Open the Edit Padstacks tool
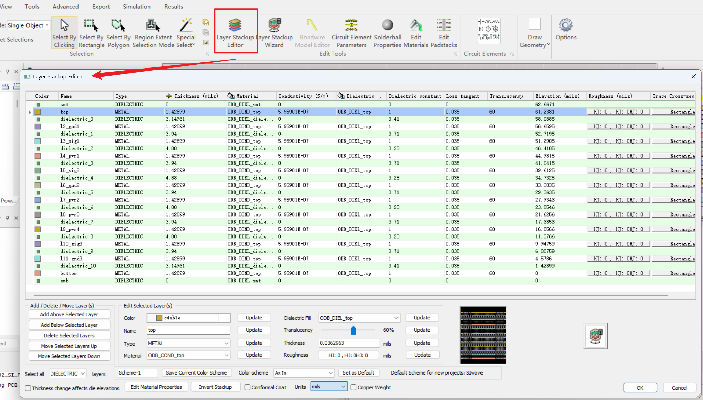Image resolution: width=703 pixels, height=400 pixels. [444, 31]
